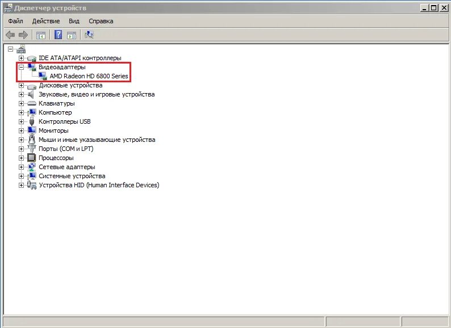Expand the Процессоры node
The image size is (451, 328).
point(21,158)
